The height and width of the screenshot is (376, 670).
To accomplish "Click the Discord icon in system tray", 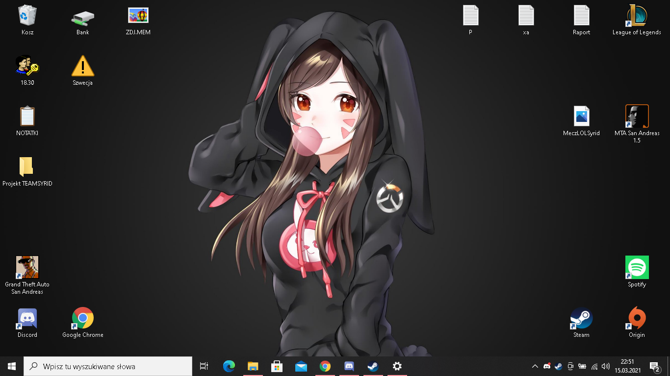I will point(547,366).
